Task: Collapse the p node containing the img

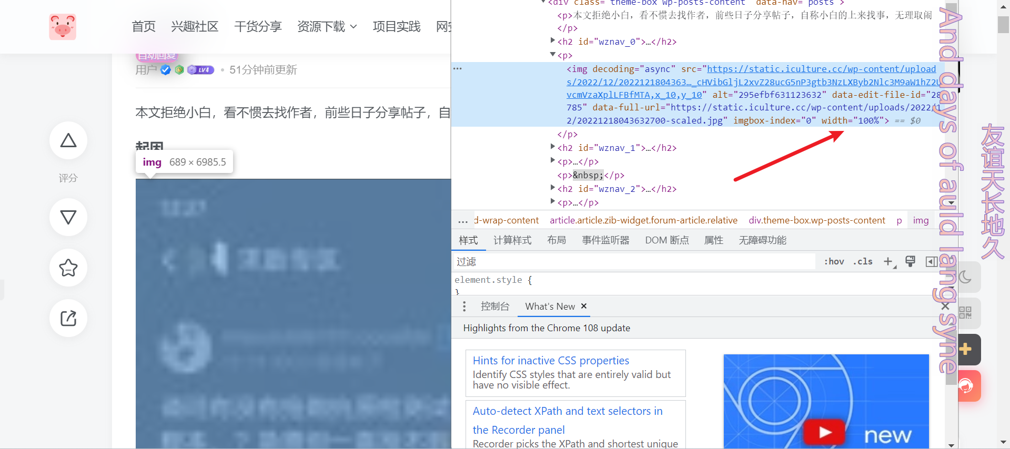Action: [552, 54]
